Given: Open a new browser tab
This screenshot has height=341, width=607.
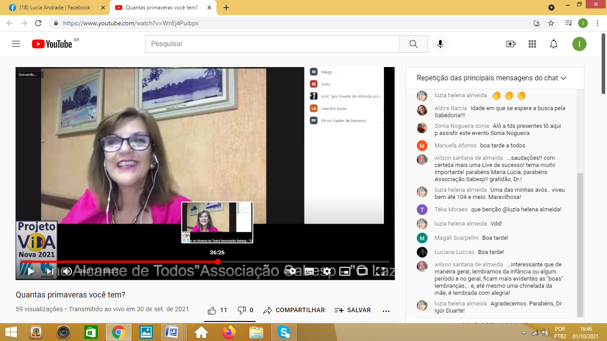Looking at the screenshot, I should pyautogui.click(x=226, y=8).
